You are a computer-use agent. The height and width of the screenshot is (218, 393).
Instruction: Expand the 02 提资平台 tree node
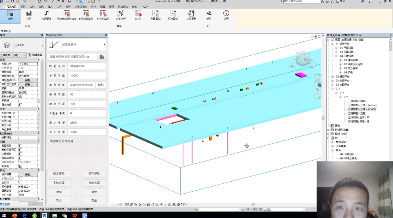pyautogui.click(x=333, y=77)
